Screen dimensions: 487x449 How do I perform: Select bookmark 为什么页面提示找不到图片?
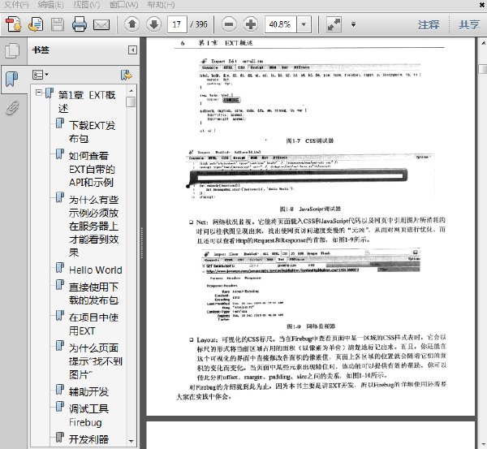(x=96, y=361)
